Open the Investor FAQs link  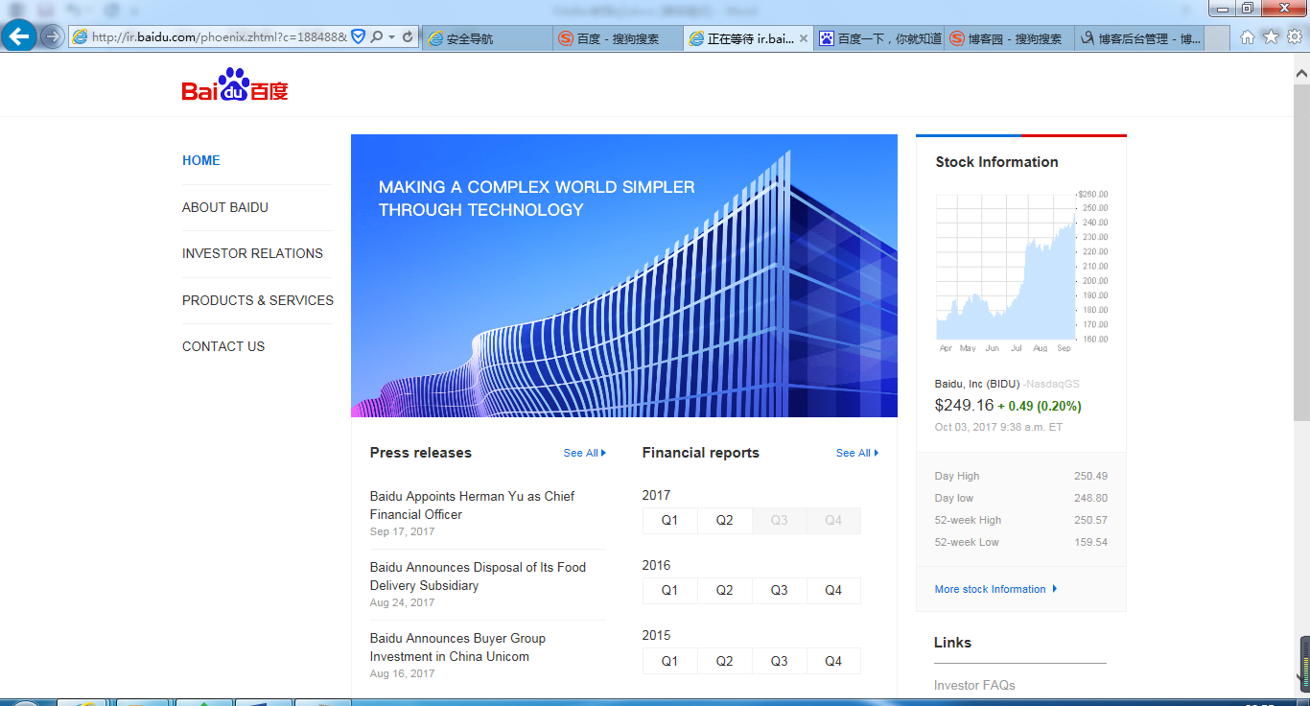974,685
